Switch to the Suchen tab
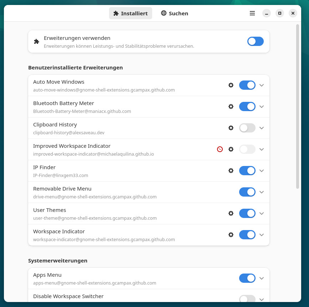 tap(175, 14)
